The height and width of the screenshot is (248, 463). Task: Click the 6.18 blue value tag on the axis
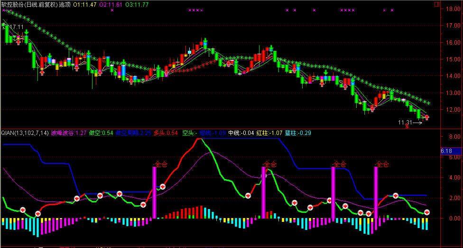point(446,151)
